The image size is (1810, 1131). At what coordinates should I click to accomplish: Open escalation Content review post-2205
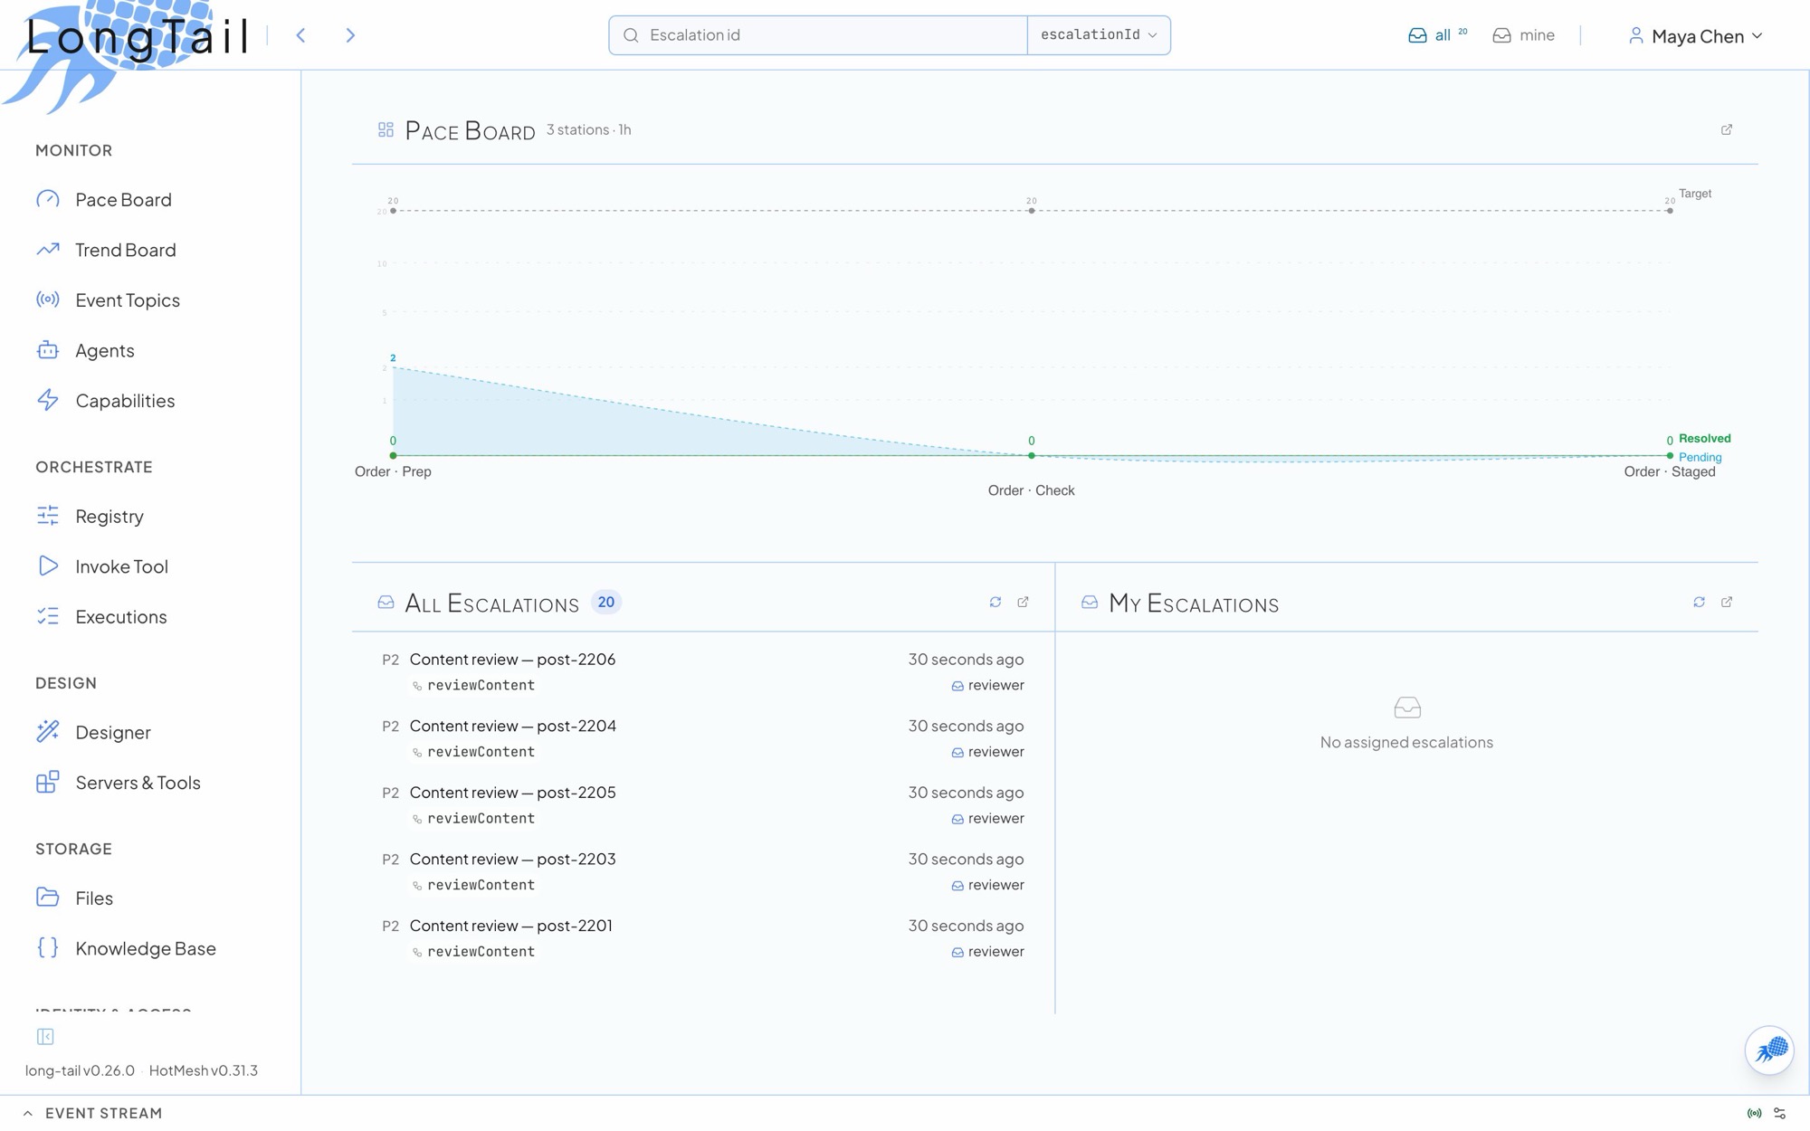[703, 804]
